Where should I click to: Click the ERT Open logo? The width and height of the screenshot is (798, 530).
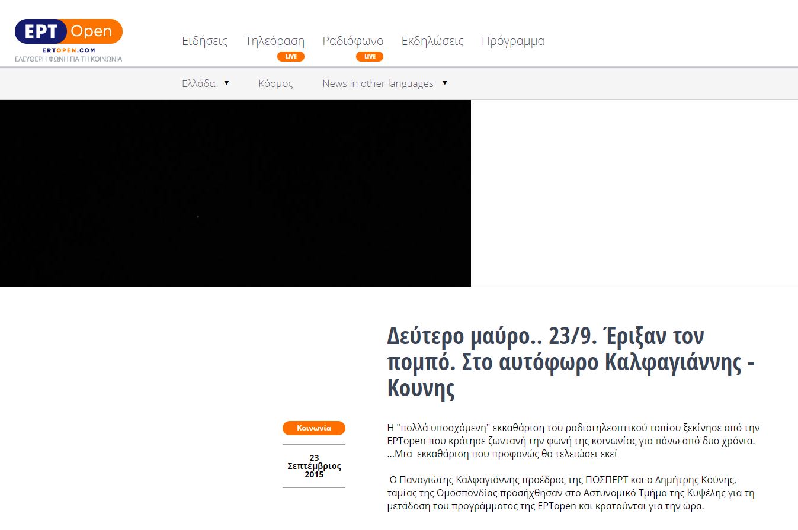tap(68, 35)
